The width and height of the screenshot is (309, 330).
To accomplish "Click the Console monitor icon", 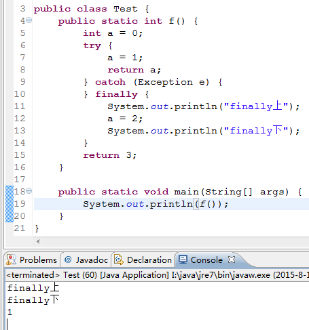I will tap(183, 260).
